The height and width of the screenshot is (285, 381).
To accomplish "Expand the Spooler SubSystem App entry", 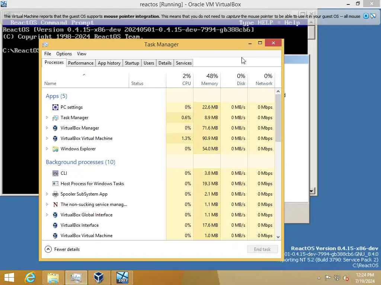I will click(x=47, y=194).
